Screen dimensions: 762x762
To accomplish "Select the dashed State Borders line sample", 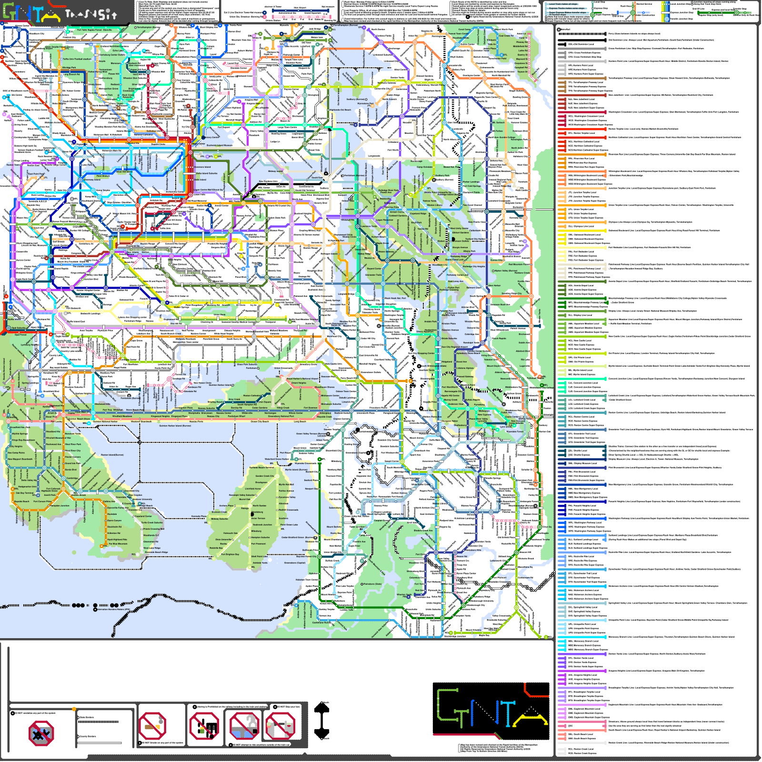I will [x=98, y=722].
